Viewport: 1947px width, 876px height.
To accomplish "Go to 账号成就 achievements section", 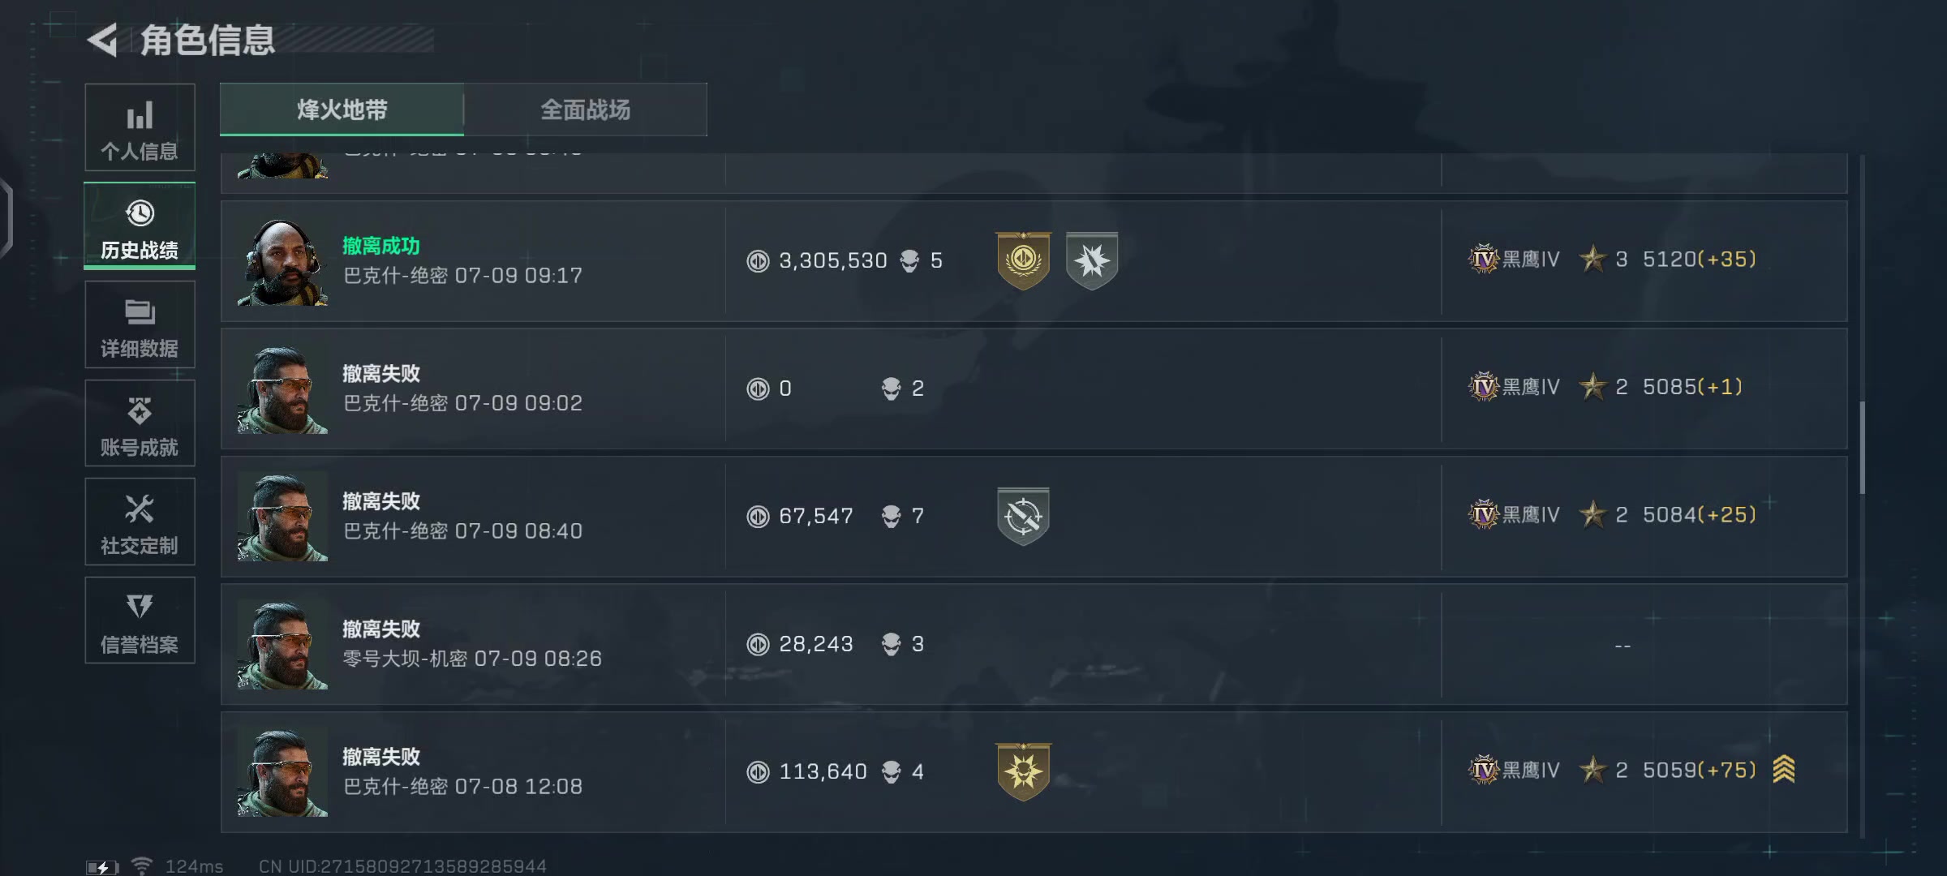I will pyautogui.click(x=140, y=424).
